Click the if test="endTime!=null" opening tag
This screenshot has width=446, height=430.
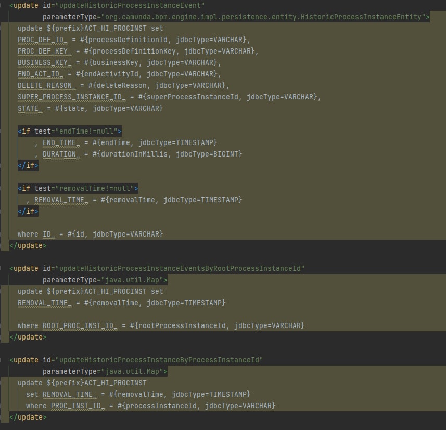(70, 132)
